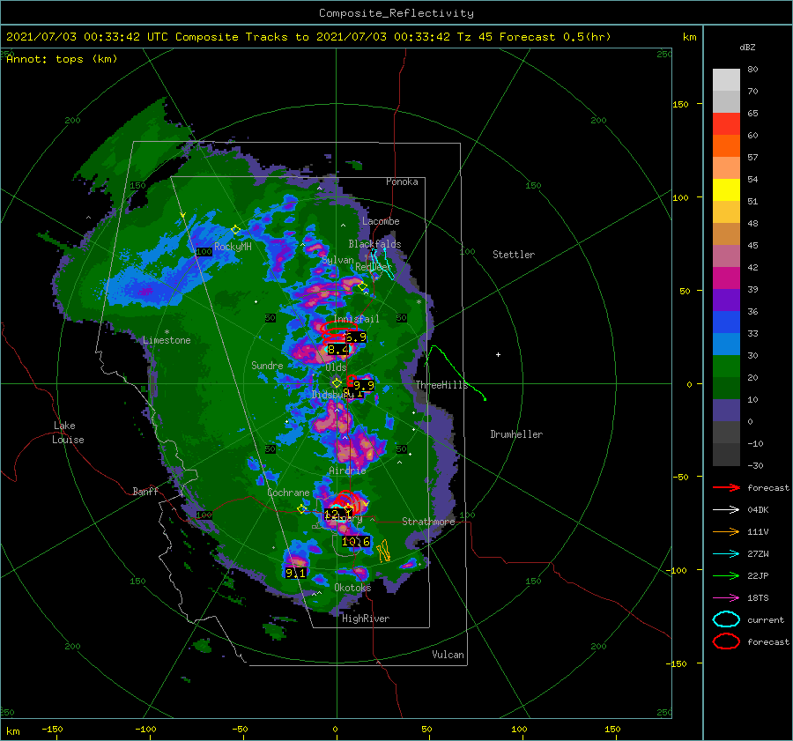This screenshot has height=741, width=793.
Task: Click the Ponoka city label
Action: 402,182
